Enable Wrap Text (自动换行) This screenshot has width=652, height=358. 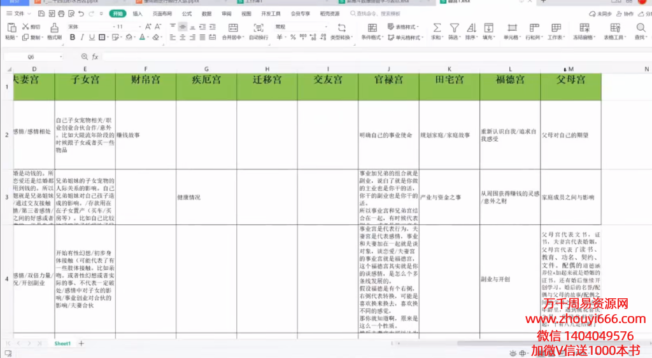click(259, 28)
